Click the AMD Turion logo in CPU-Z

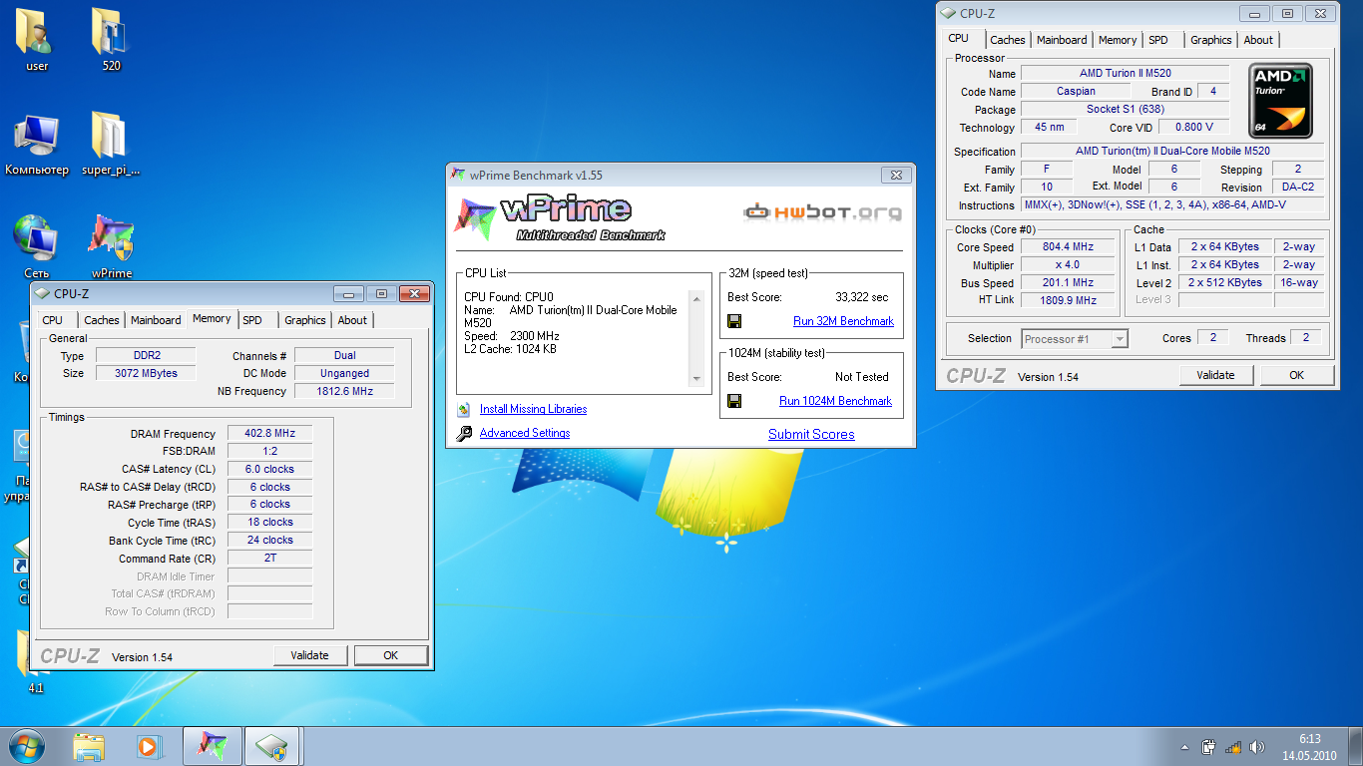tap(1280, 101)
